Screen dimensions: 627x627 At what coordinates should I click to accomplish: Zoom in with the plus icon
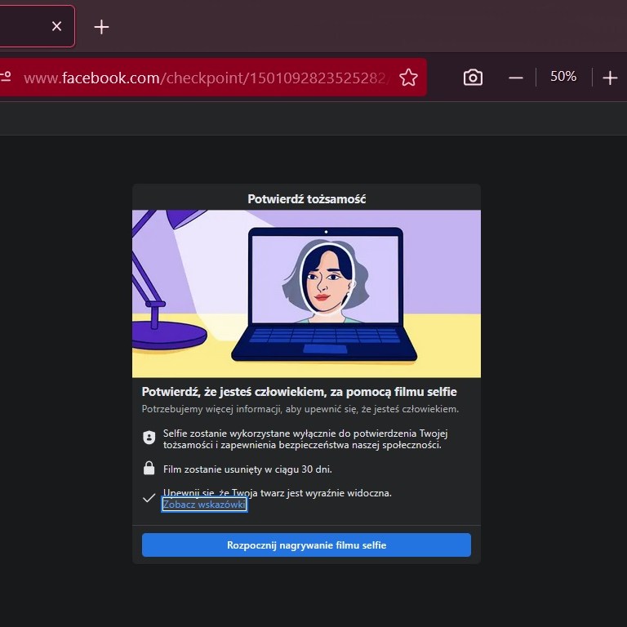point(610,78)
